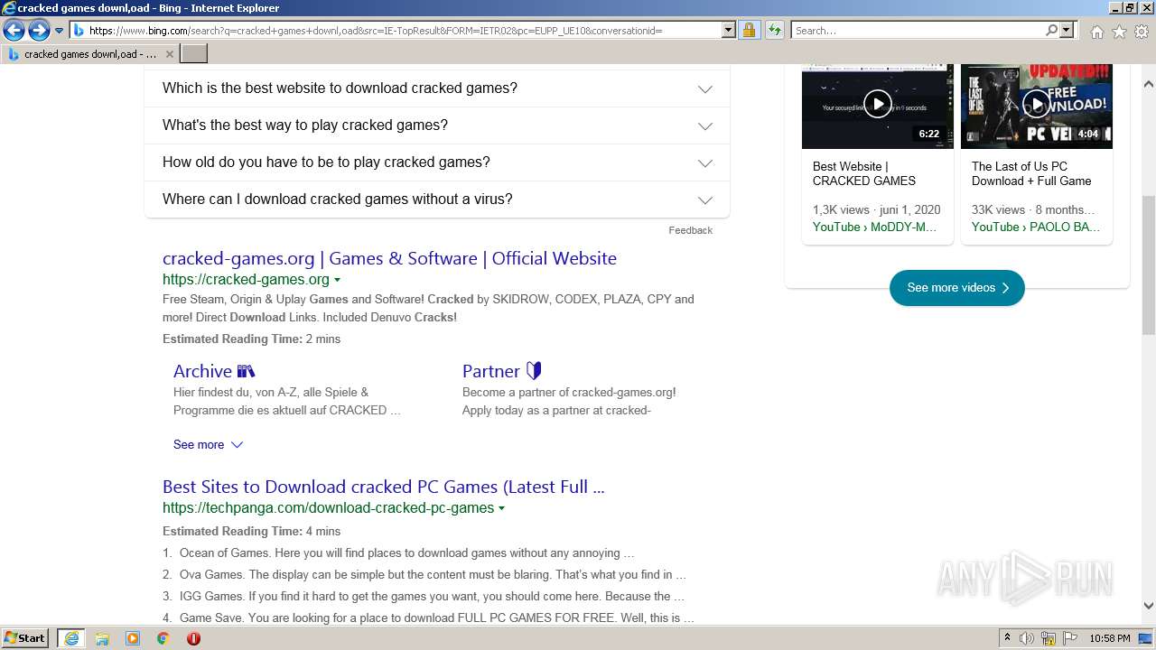1156x650 pixels.
Task: Open 'cracked-games.org | Games & Software' result
Action: click(389, 258)
